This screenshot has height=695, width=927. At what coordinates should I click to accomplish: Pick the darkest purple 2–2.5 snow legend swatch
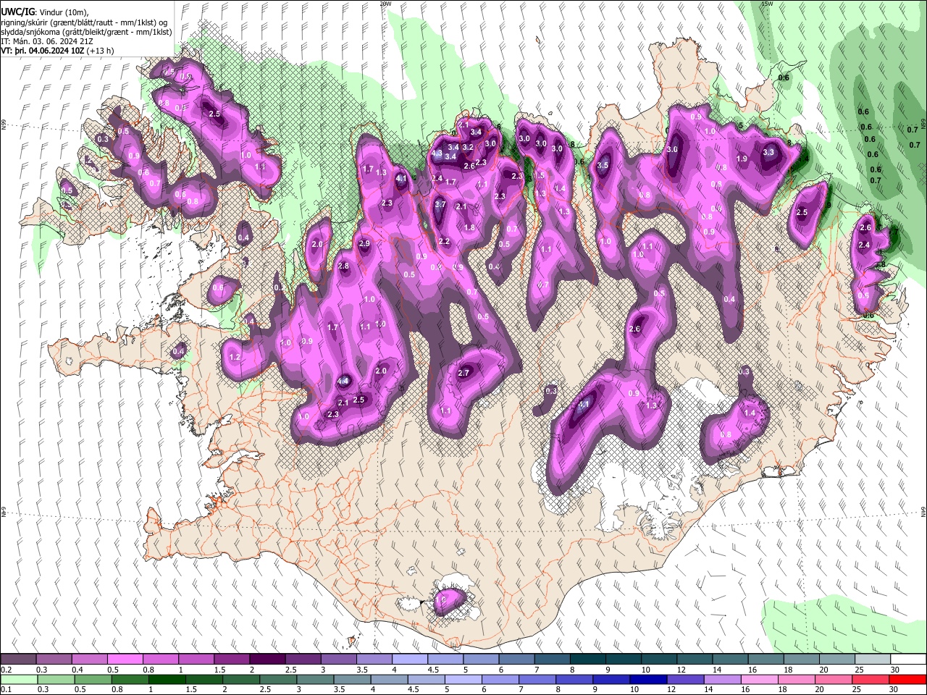[267, 660]
